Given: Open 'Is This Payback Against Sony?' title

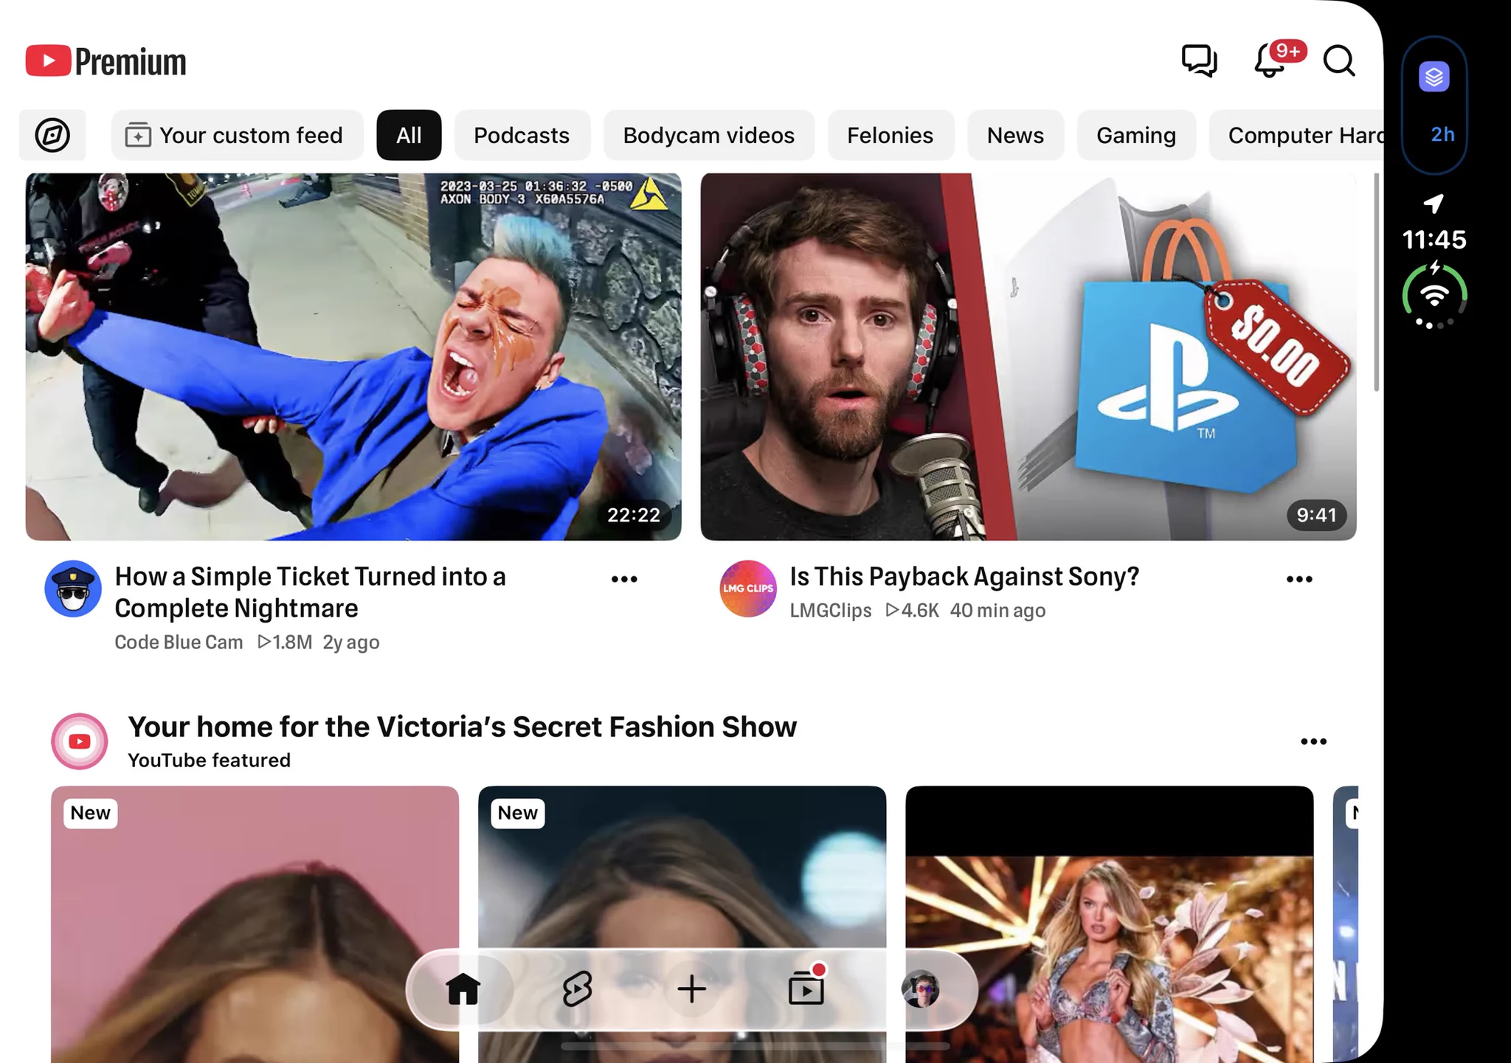Looking at the screenshot, I should point(964,576).
